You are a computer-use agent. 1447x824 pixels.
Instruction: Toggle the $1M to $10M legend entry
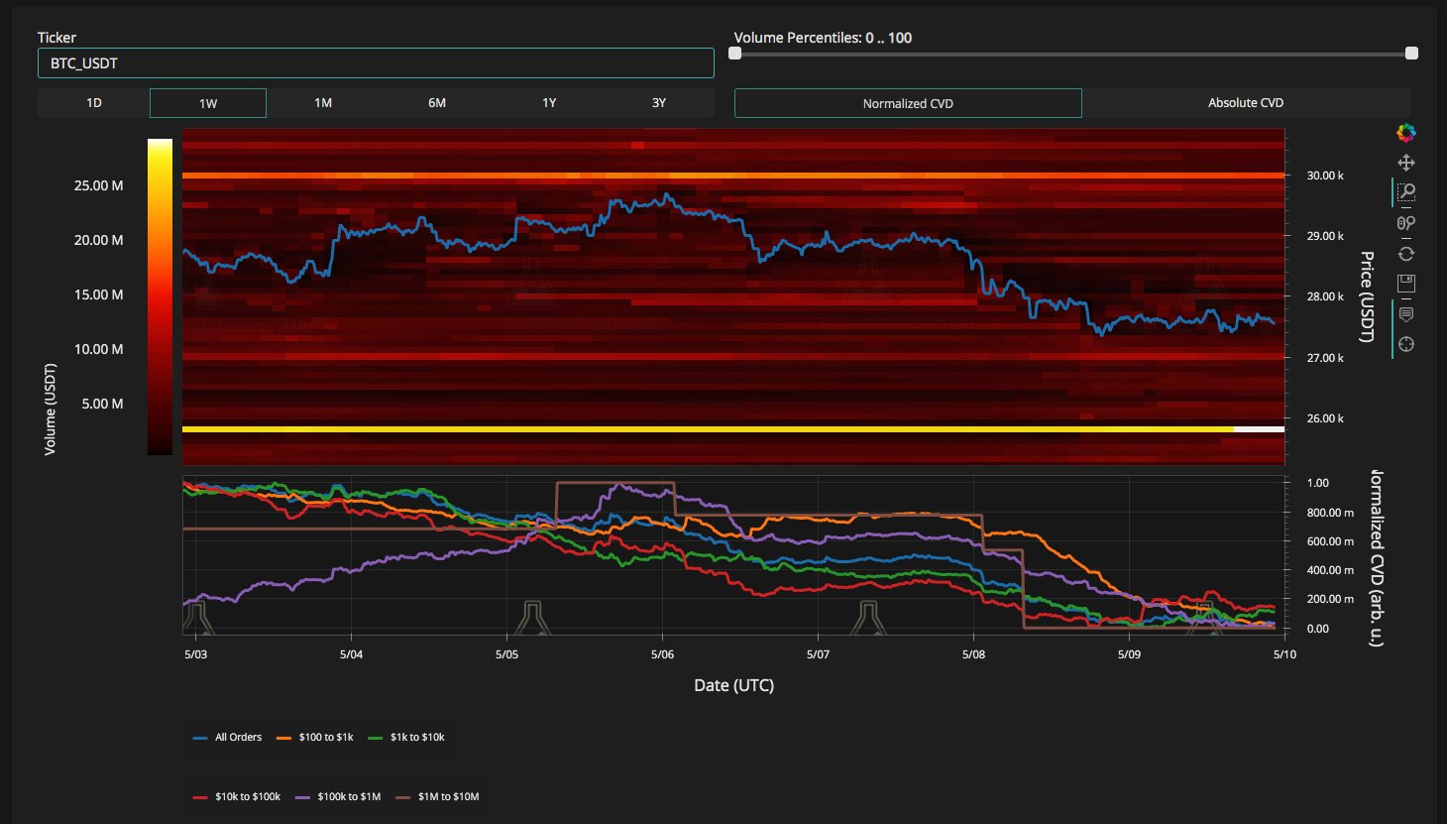[448, 796]
